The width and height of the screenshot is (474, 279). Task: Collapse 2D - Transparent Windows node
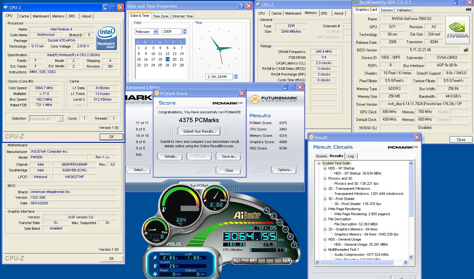pos(325,189)
